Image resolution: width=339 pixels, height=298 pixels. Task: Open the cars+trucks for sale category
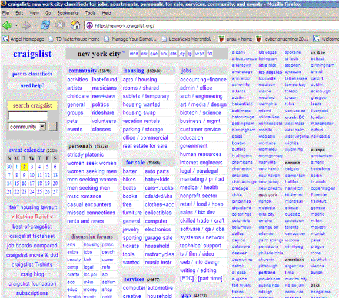tap(159, 188)
